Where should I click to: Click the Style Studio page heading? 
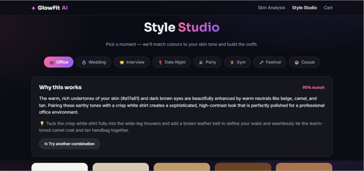[182, 28]
